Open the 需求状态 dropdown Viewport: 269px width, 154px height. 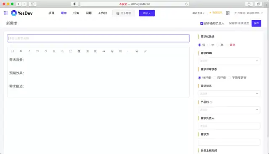(x=229, y=93)
